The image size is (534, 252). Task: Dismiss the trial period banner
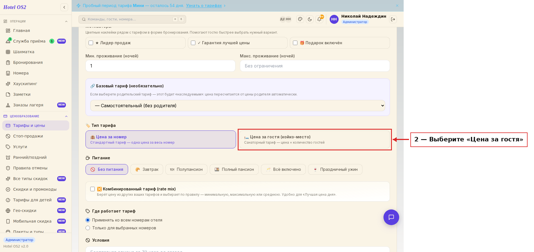[397, 6]
